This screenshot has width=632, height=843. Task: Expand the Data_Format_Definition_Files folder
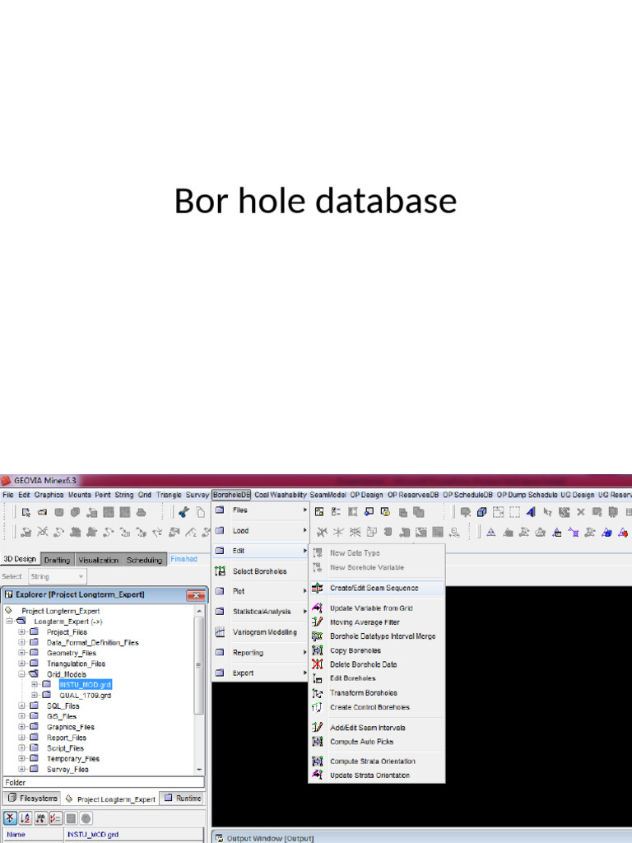point(22,642)
